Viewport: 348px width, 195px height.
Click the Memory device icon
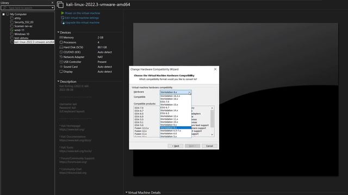61,37
